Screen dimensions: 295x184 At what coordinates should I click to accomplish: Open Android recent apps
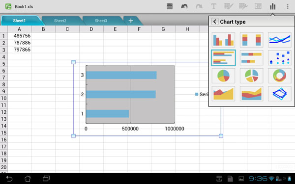click(46, 179)
